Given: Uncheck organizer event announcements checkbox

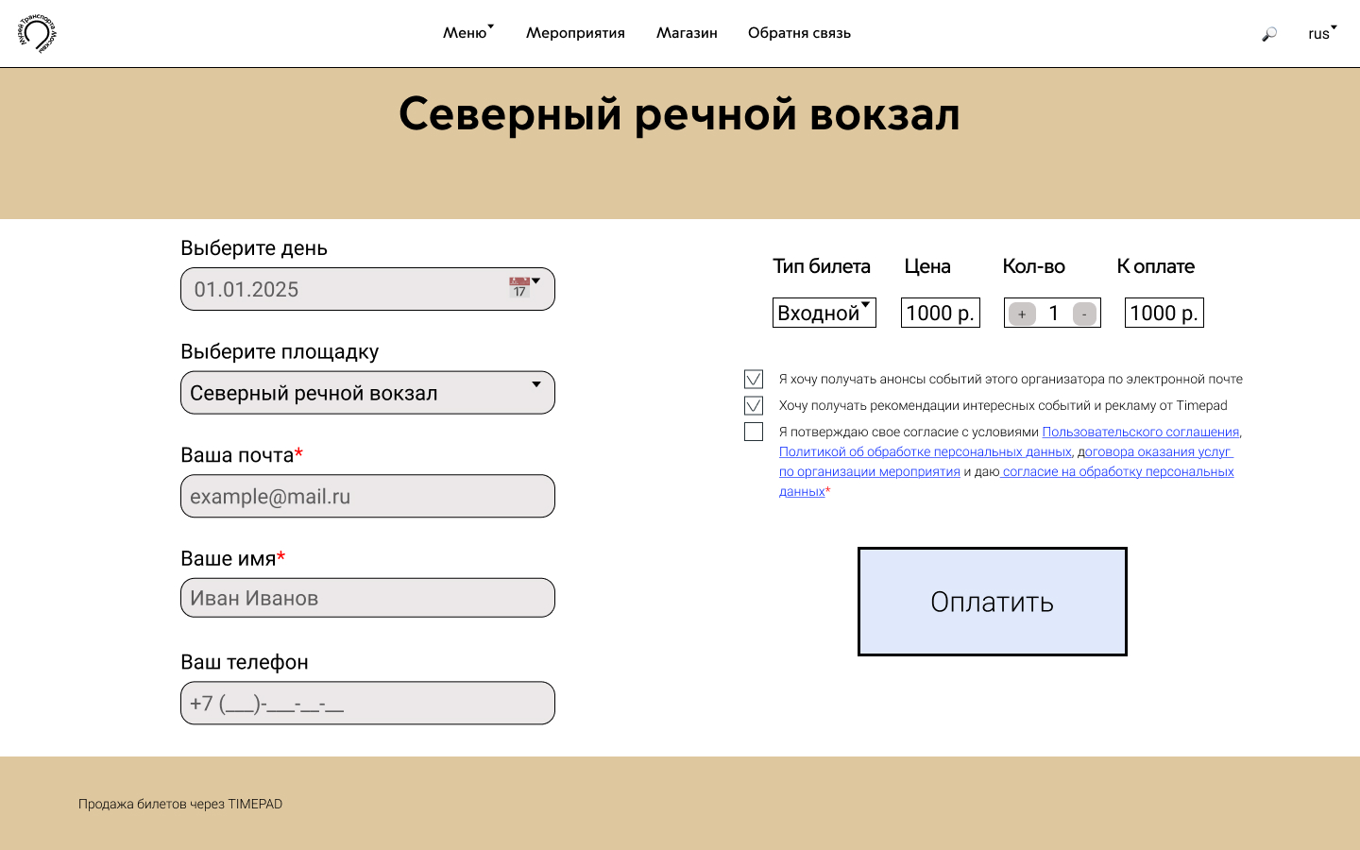Looking at the screenshot, I should coord(754,379).
